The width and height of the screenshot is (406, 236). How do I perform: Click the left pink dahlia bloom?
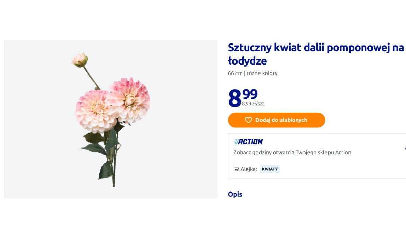95,111
